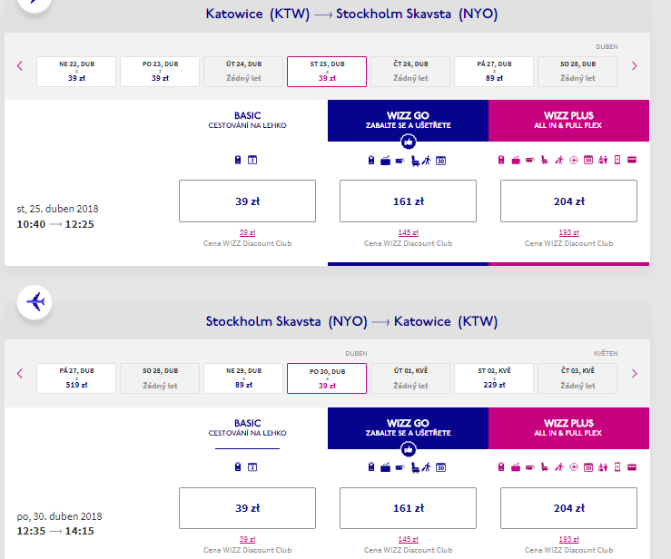This screenshot has height=559, width=671.
Task: Select ST 02, KVĚ return date for 229 zł
Action: point(495,378)
